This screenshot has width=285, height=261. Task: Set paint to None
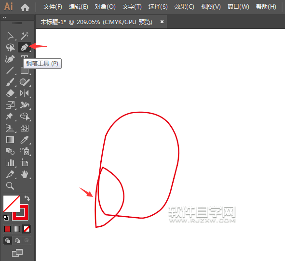point(27,229)
